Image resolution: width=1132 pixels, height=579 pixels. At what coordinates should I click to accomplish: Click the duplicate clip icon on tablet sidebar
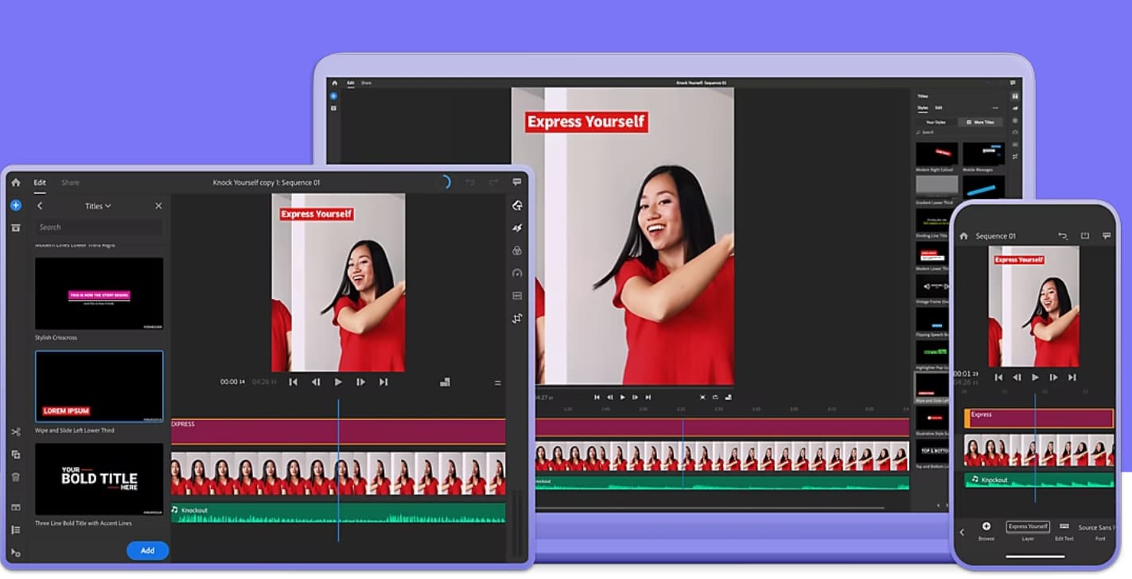point(16,454)
